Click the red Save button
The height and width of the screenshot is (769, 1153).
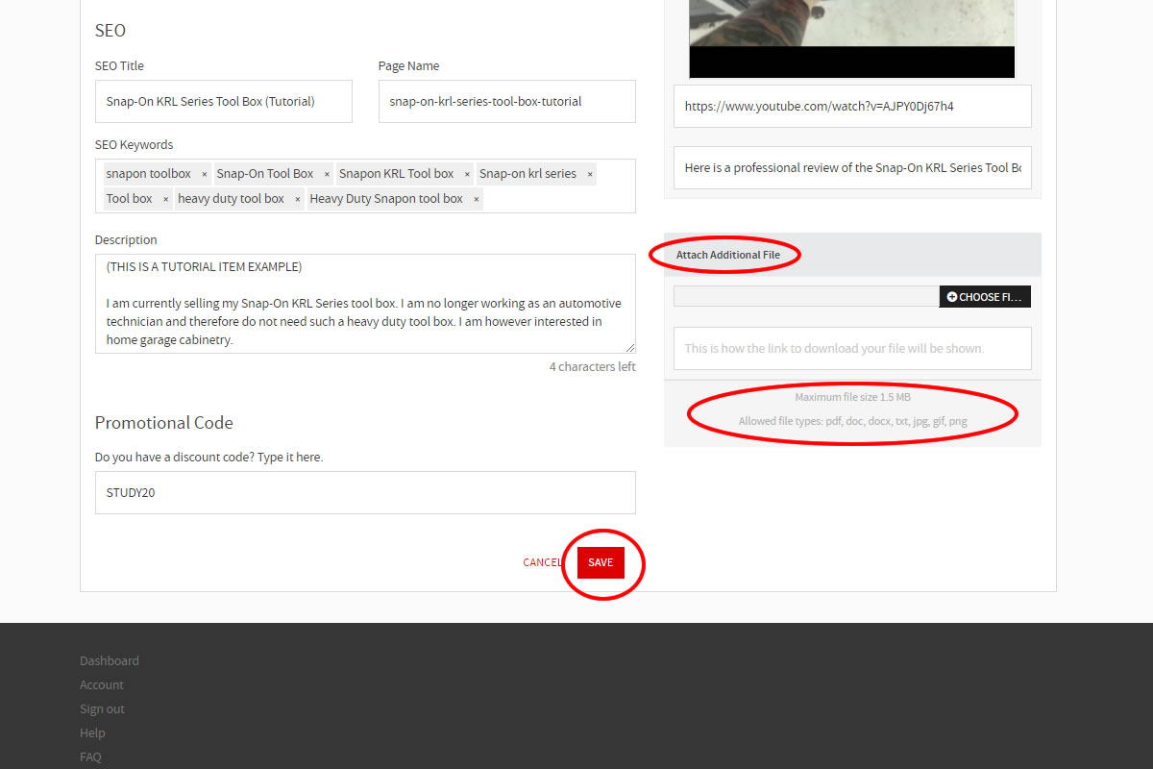tap(601, 562)
